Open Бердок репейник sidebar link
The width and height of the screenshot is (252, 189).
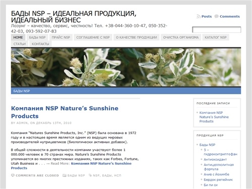218,179
